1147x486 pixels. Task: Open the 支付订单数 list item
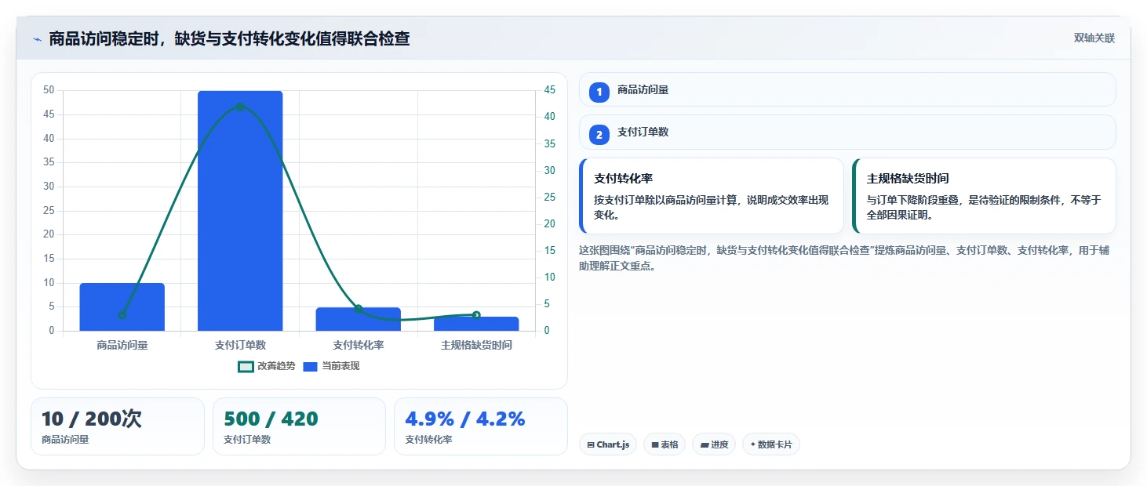click(x=847, y=132)
